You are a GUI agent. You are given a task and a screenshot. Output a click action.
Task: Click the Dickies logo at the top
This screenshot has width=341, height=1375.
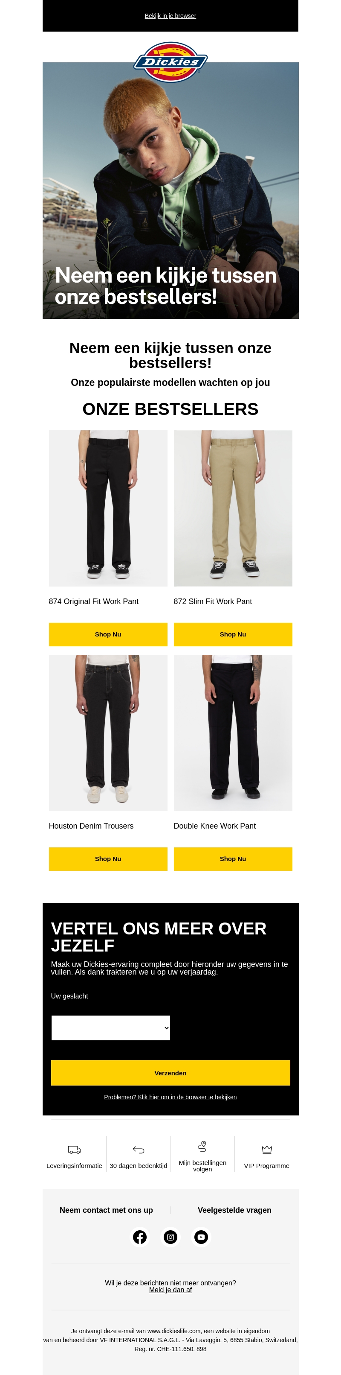(x=170, y=62)
